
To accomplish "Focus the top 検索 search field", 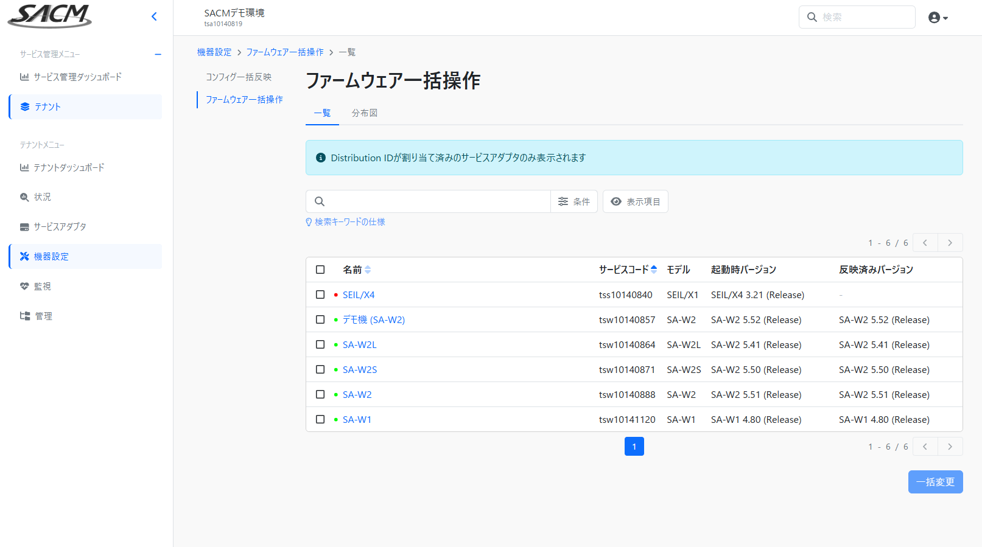I will click(857, 17).
